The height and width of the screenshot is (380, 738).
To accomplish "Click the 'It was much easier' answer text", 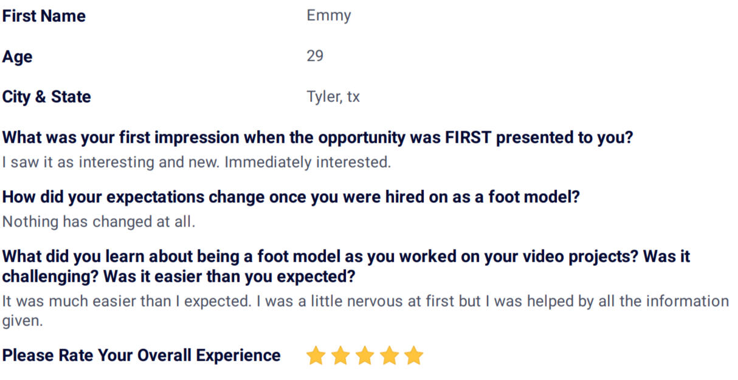I will click(365, 311).
